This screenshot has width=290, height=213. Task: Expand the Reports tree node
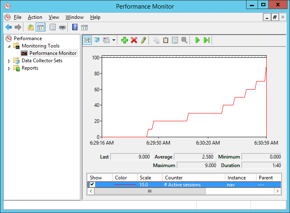[x=9, y=68]
